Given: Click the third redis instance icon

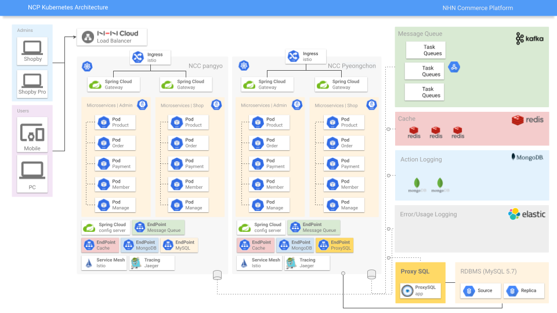Looking at the screenshot, I should pos(458,133).
